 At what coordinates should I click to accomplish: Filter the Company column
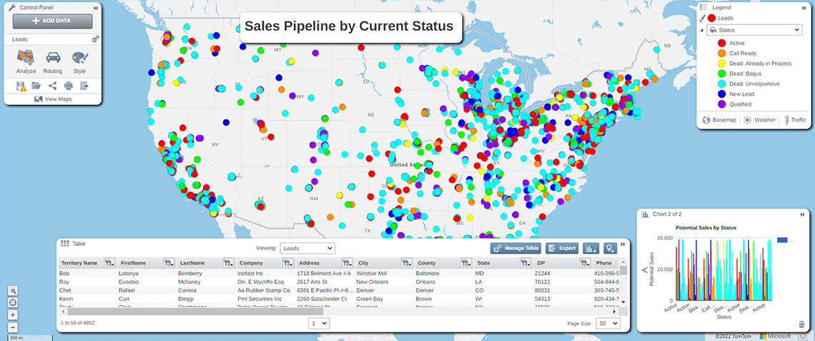pyautogui.click(x=287, y=263)
